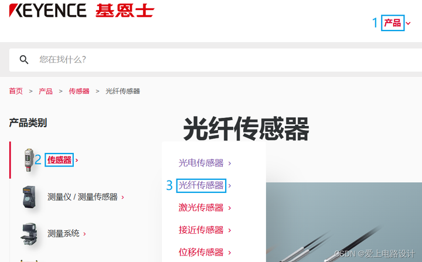The width and height of the screenshot is (422, 262).
Task: Open 测量仪 / 测量传感器 category
Action: (83, 197)
